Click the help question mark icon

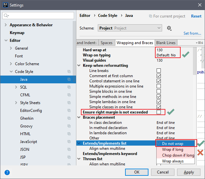(7, 173)
